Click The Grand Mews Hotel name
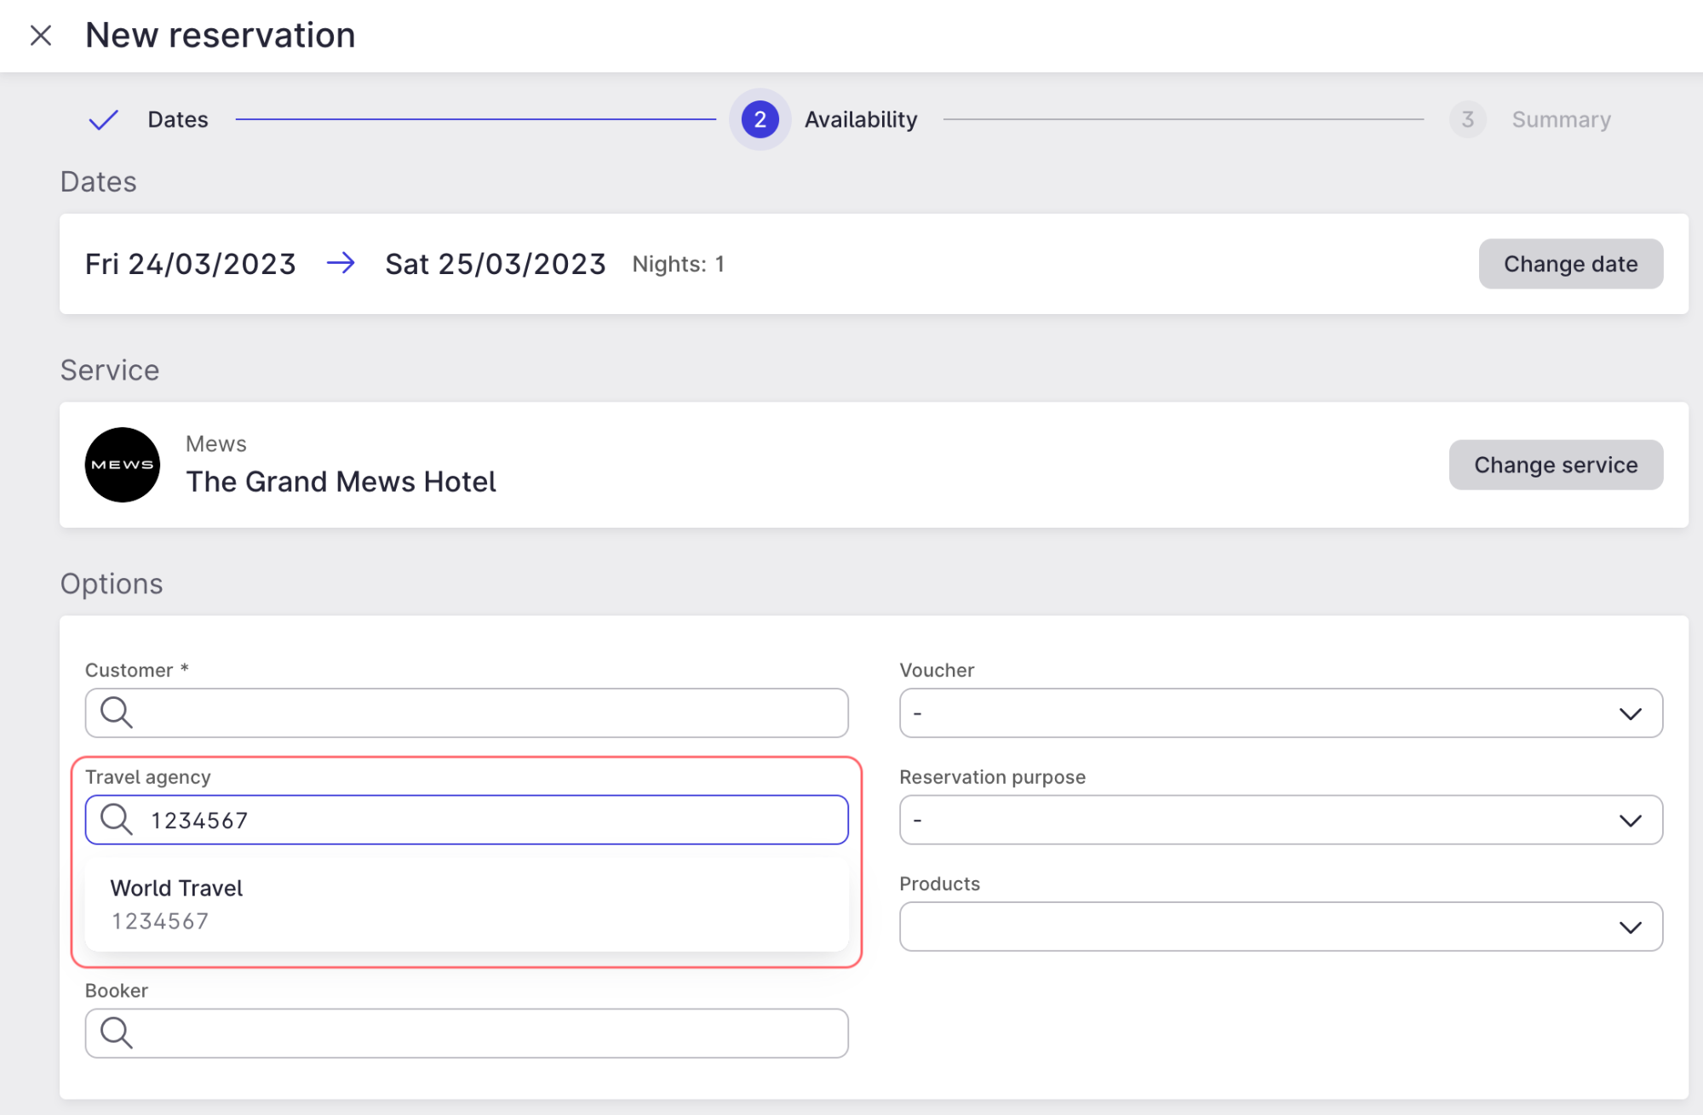 [x=341, y=482]
